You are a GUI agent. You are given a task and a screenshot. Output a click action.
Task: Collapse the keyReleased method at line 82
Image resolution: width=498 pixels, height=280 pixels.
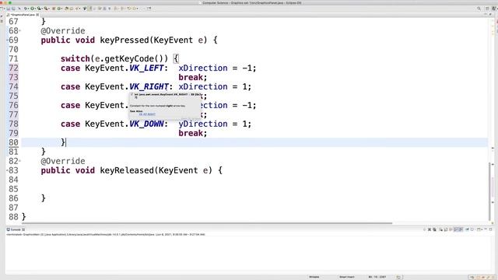click(x=20, y=161)
